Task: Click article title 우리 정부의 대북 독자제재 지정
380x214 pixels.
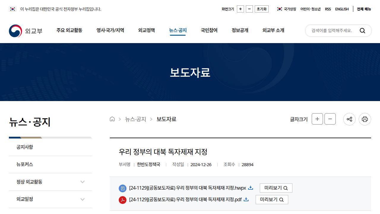Action: 163,152
